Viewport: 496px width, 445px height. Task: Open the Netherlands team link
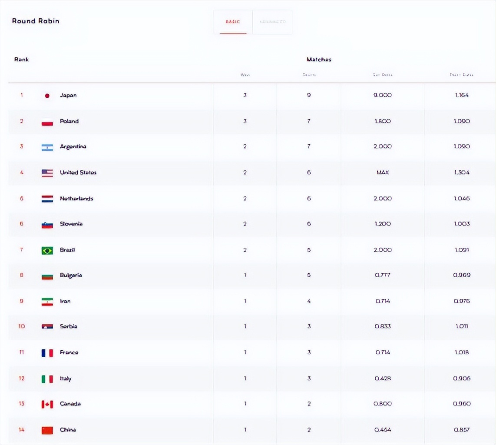[x=76, y=199]
